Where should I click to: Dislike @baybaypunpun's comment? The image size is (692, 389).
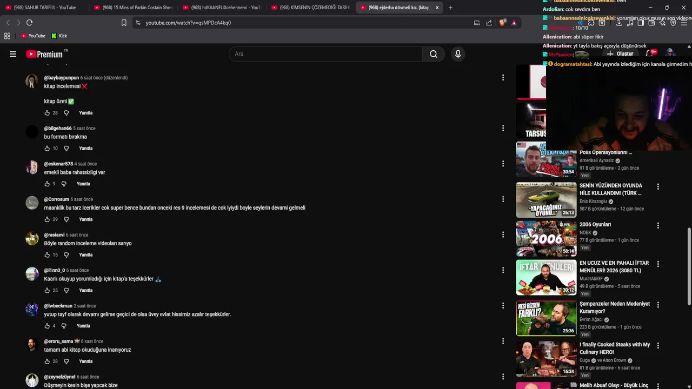66,113
